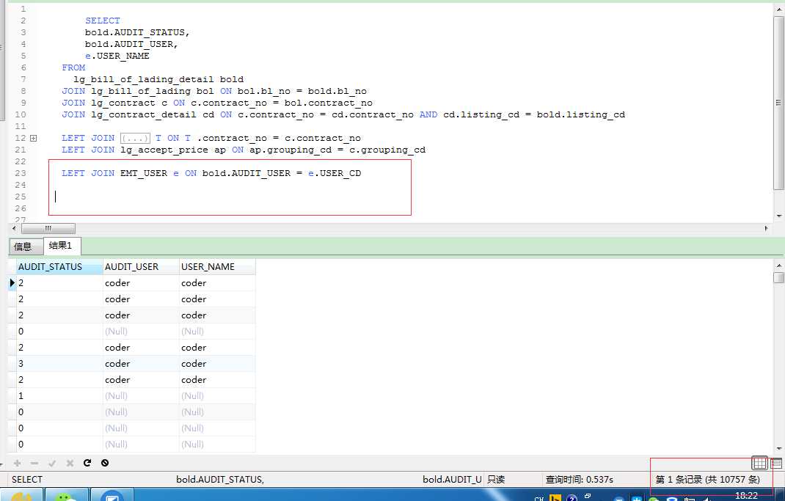The image size is (785, 501).
Task: Click the editor horizontal scrollbar thumb
Action: coord(48,228)
